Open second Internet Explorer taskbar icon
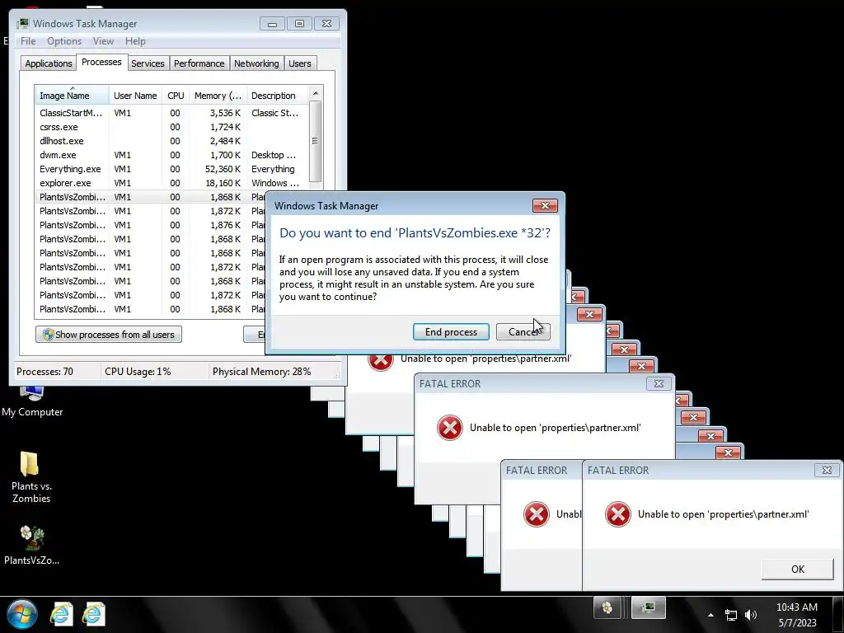Image resolution: width=844 pixels, height=633 pixels. [x=93, y=614]
